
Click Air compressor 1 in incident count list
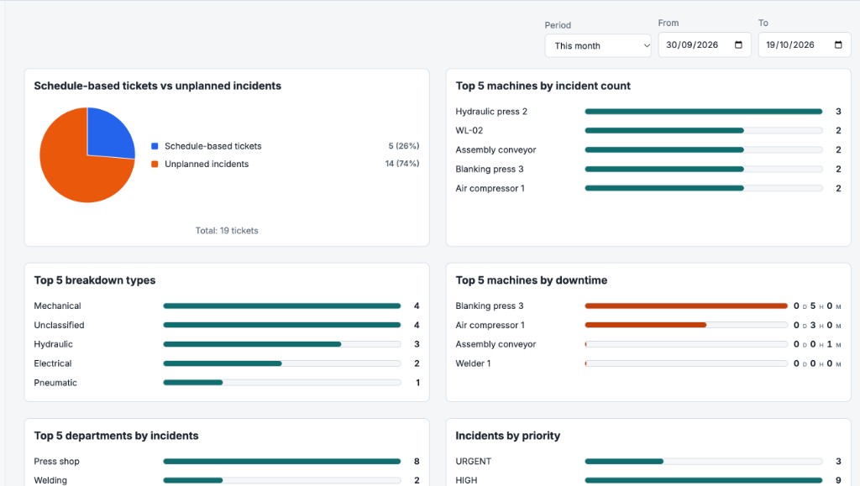490,188
